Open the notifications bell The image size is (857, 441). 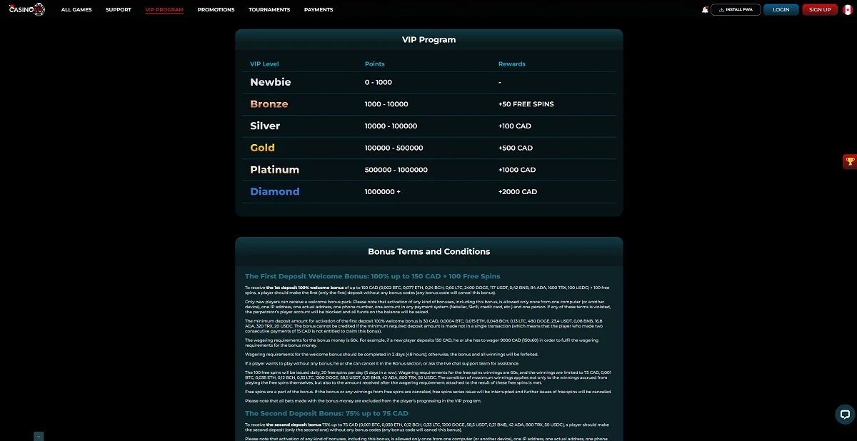coord(705,9)
